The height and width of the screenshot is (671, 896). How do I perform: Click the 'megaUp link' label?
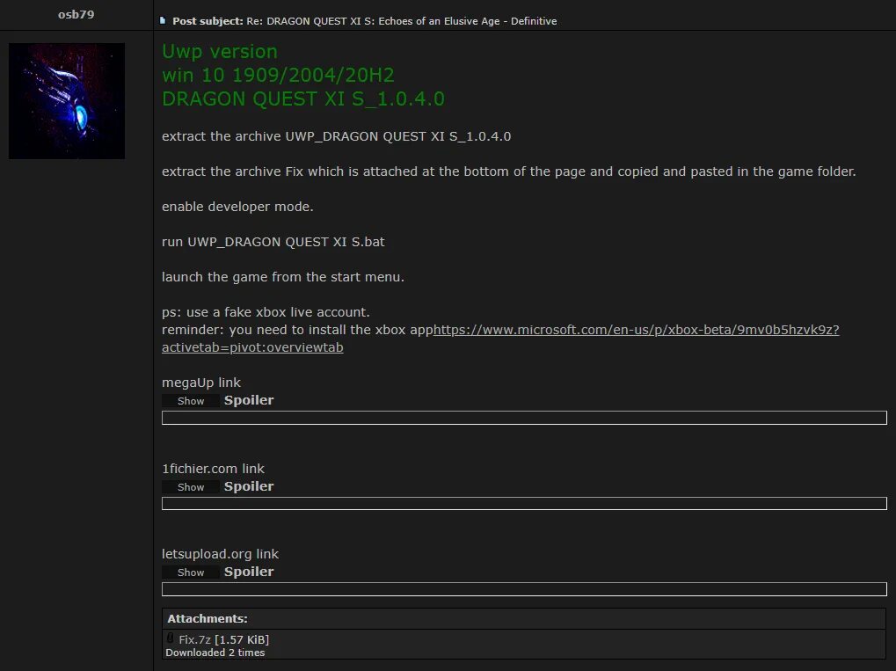tap(201, 383)
